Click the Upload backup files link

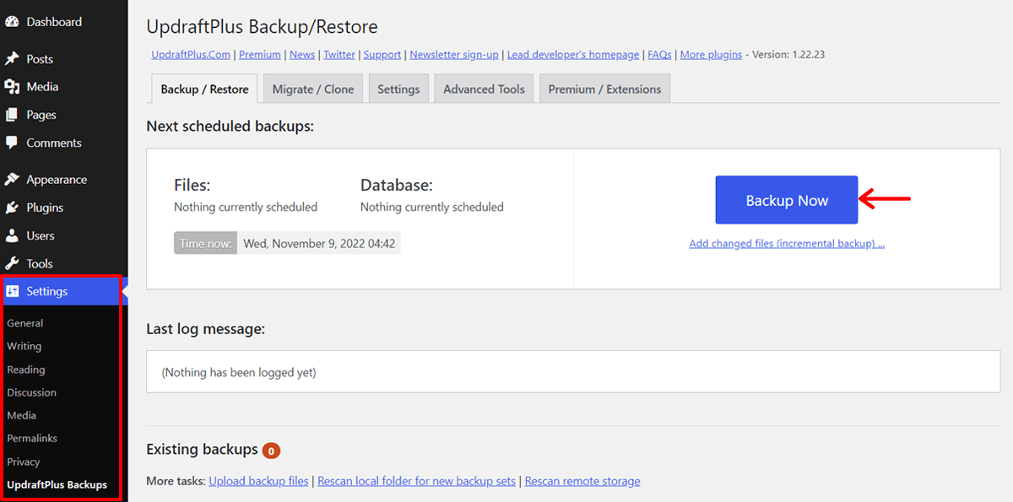(x=258, y=481)
